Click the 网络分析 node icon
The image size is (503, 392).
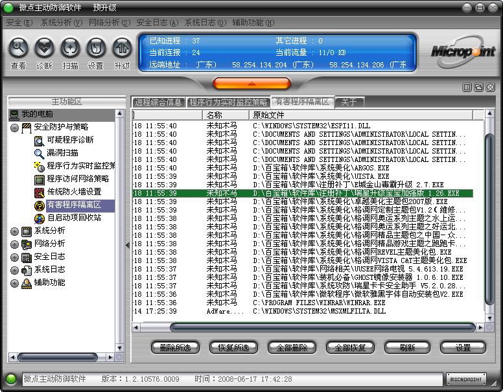coord(27,244)
